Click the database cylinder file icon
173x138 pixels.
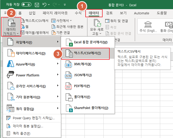pos(11,53)
